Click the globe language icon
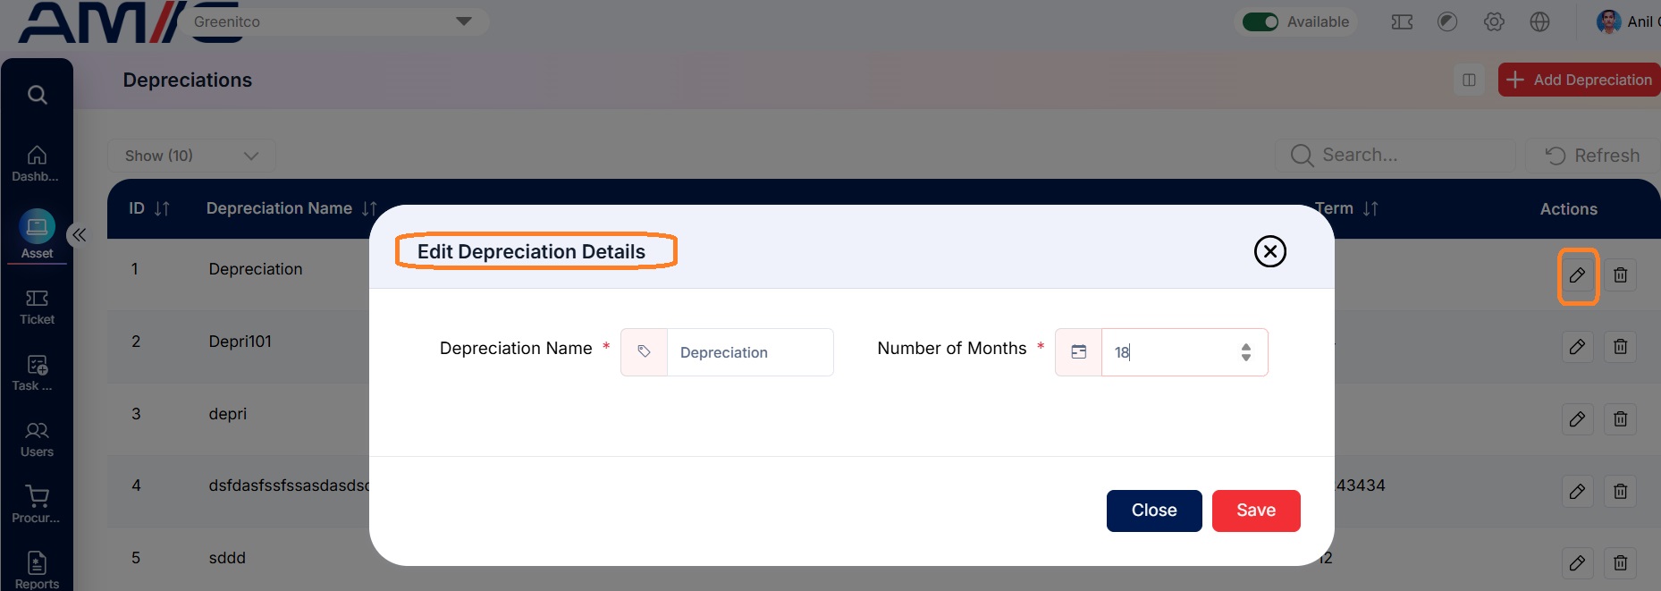1661x591 pixels. (1539, 21)
